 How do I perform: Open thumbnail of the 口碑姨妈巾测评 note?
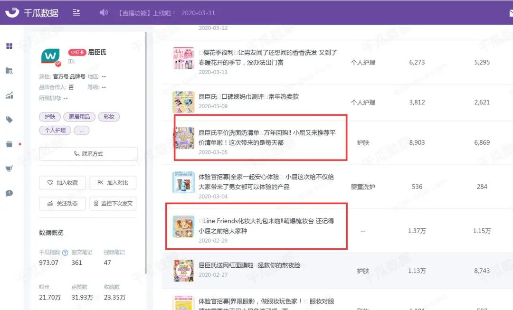tap(183, 102)
